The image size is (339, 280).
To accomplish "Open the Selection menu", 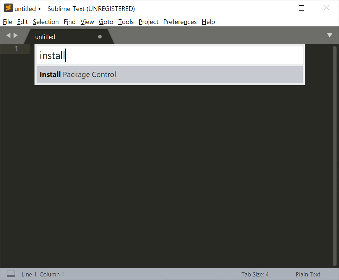I will (x=46, y=22).
